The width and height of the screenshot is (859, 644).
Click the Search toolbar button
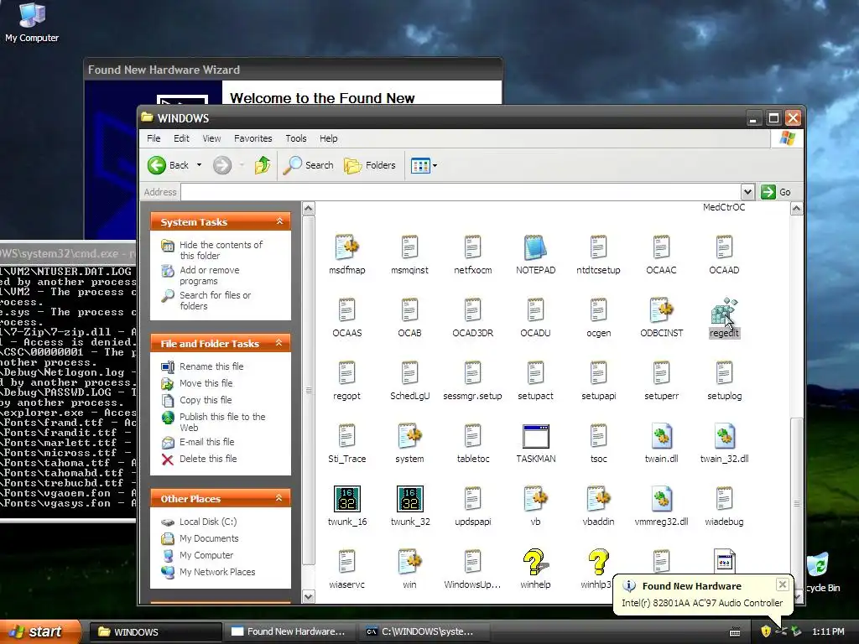tap(309, 165)
